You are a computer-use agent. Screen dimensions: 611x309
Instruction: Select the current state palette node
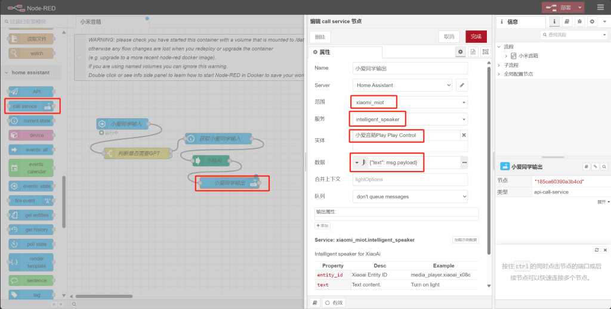pyautogui.click(x=32, y=121)
